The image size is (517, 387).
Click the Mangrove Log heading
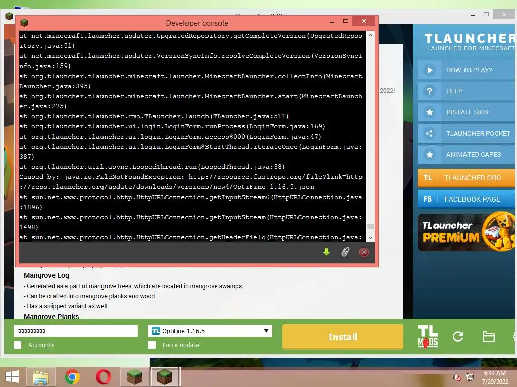coord(46,275)
